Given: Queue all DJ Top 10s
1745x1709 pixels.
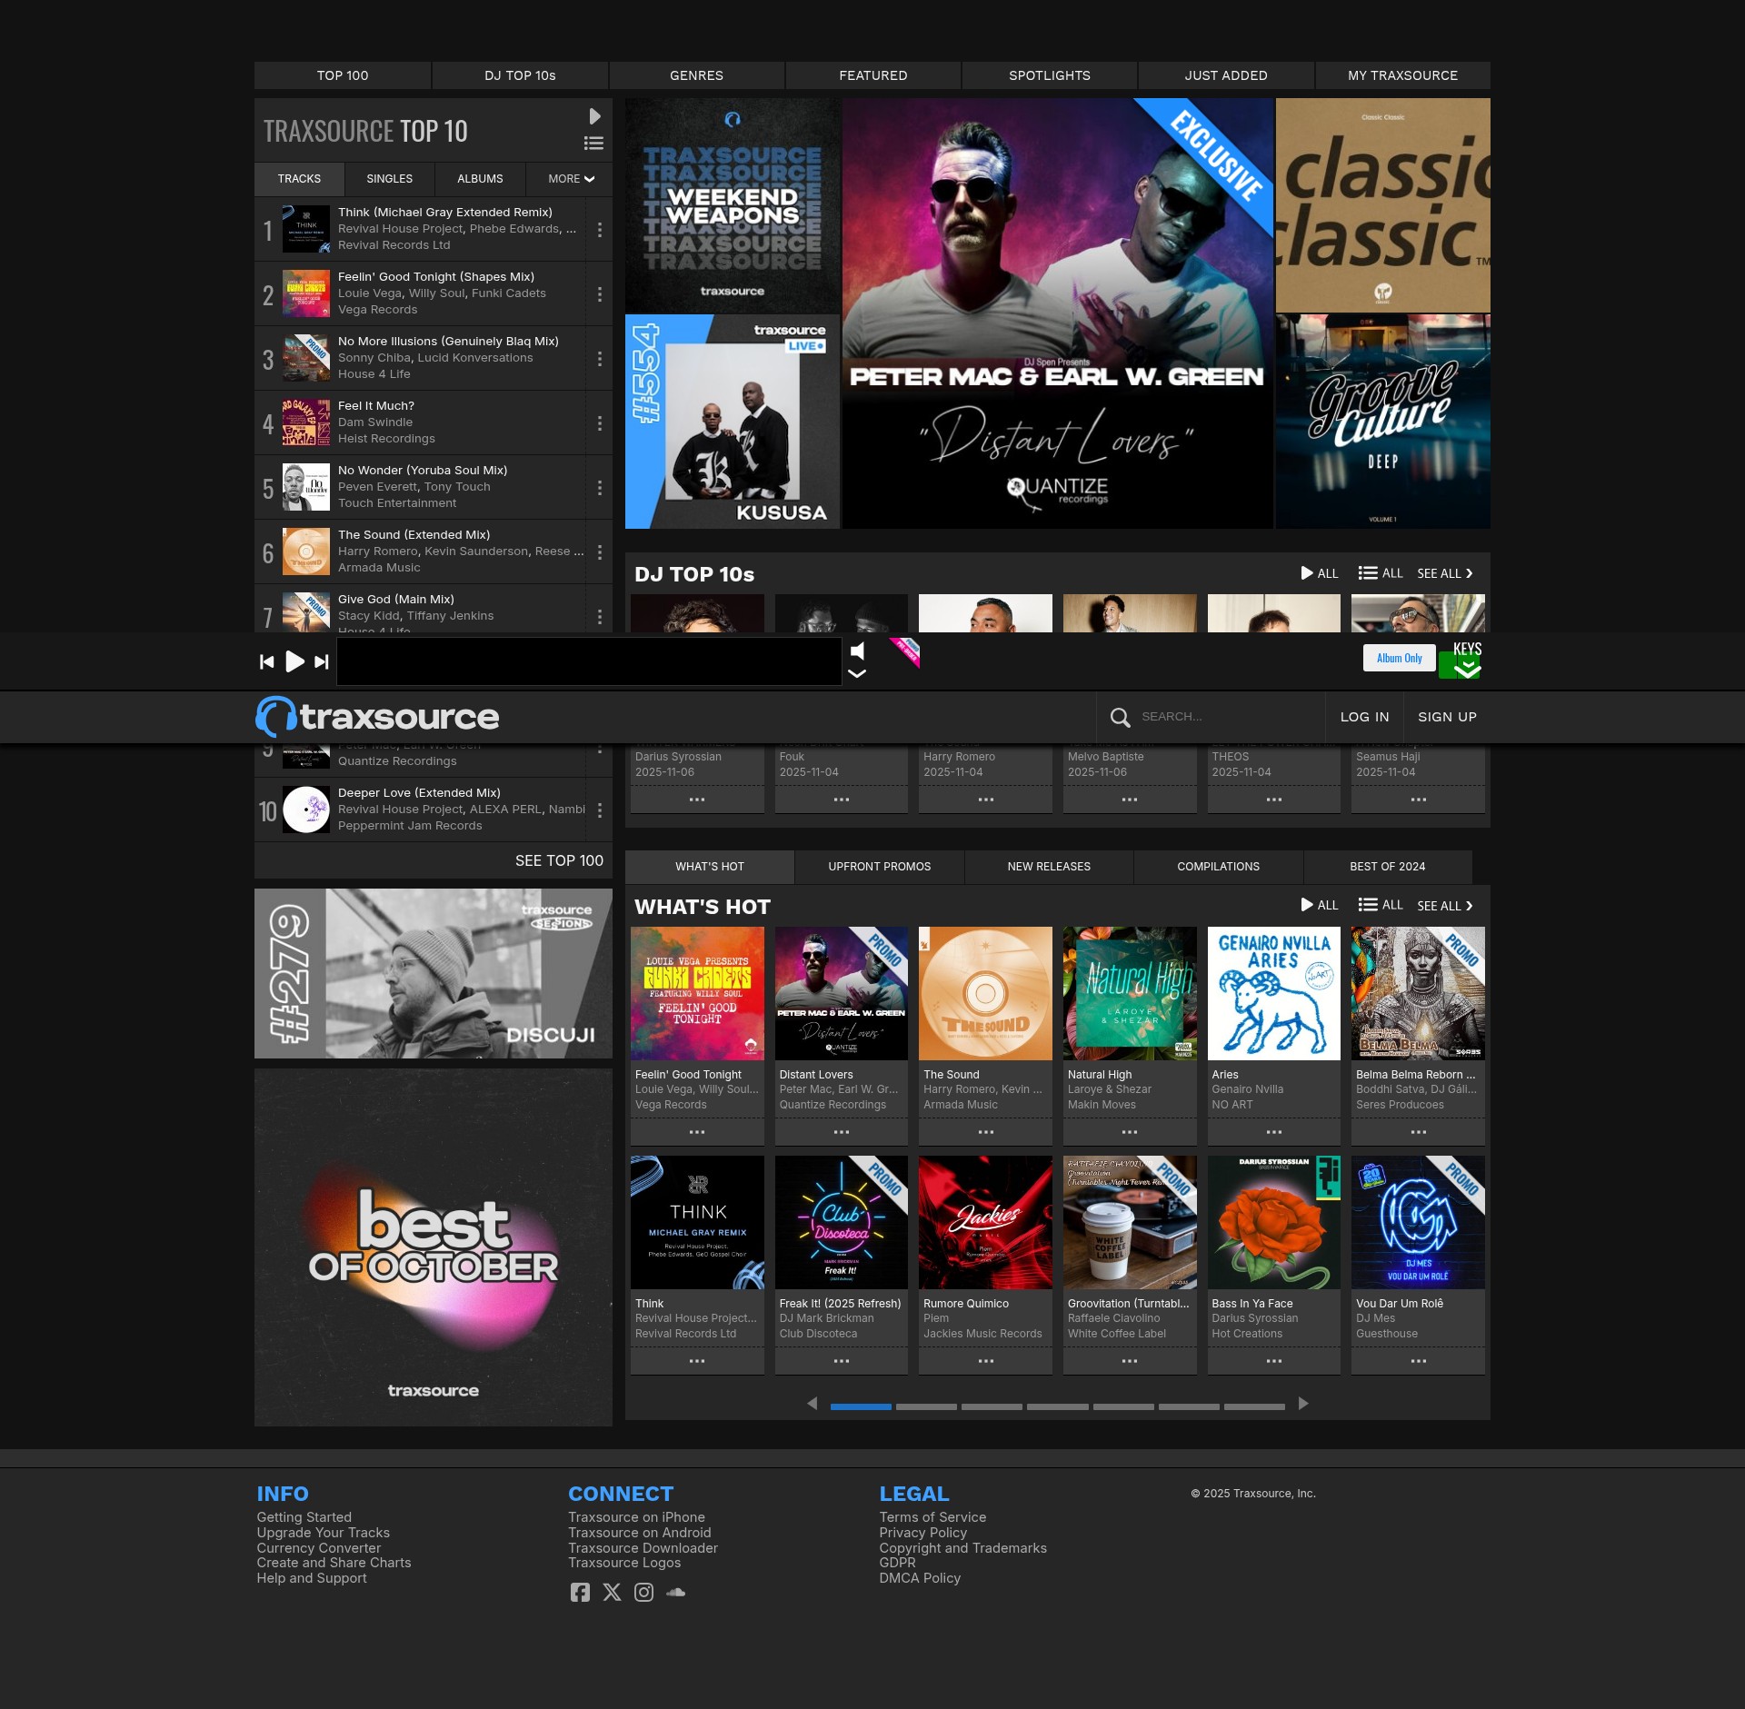Looking at the screenshot, I should tap(1381, 573).
